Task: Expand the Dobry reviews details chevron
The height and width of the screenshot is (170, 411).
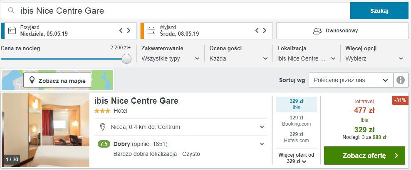Action: click(x=262, y=144)
